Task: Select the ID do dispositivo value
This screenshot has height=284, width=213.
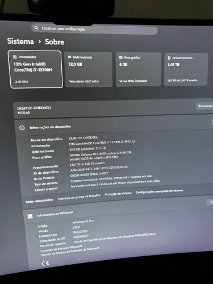Action: (x=99, y=169)
